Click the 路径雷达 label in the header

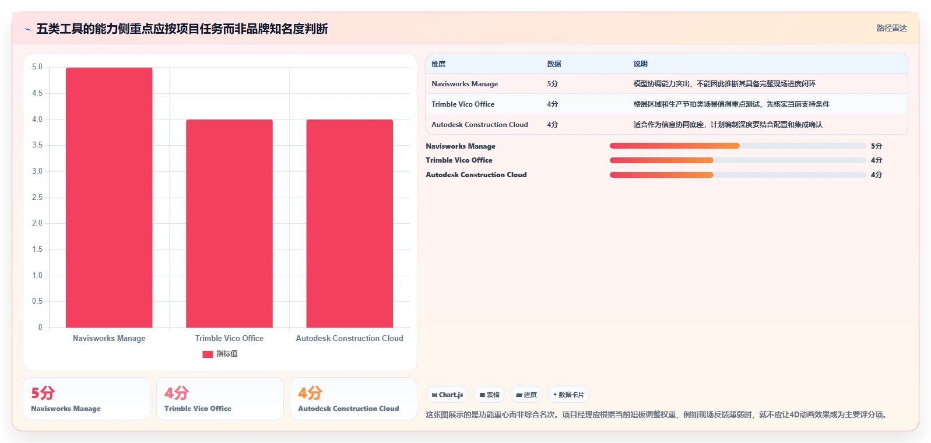(x=891, y=28)
